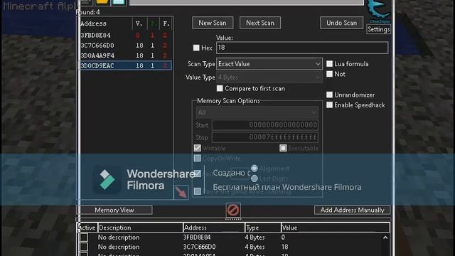Click the Value column header in address table

coord(335,228)
